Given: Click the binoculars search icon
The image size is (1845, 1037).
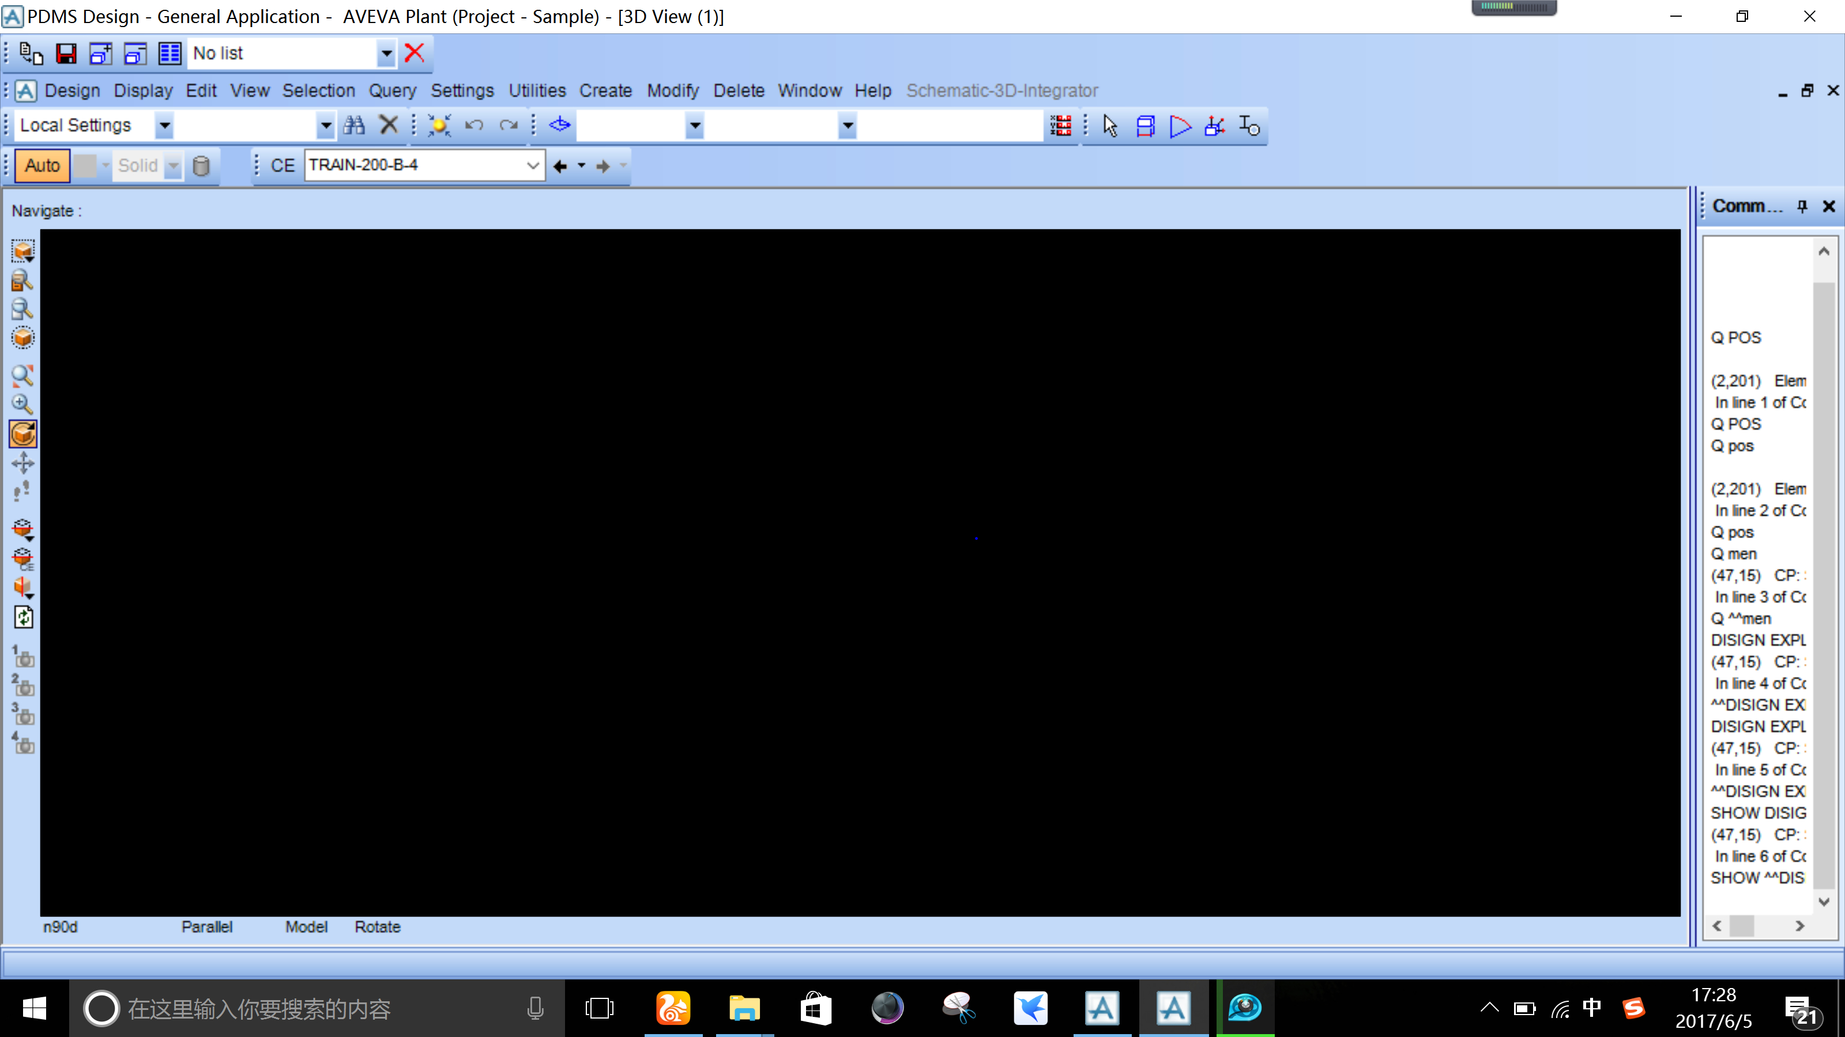Looking at the screenshot, I should (x=354, y=126).
